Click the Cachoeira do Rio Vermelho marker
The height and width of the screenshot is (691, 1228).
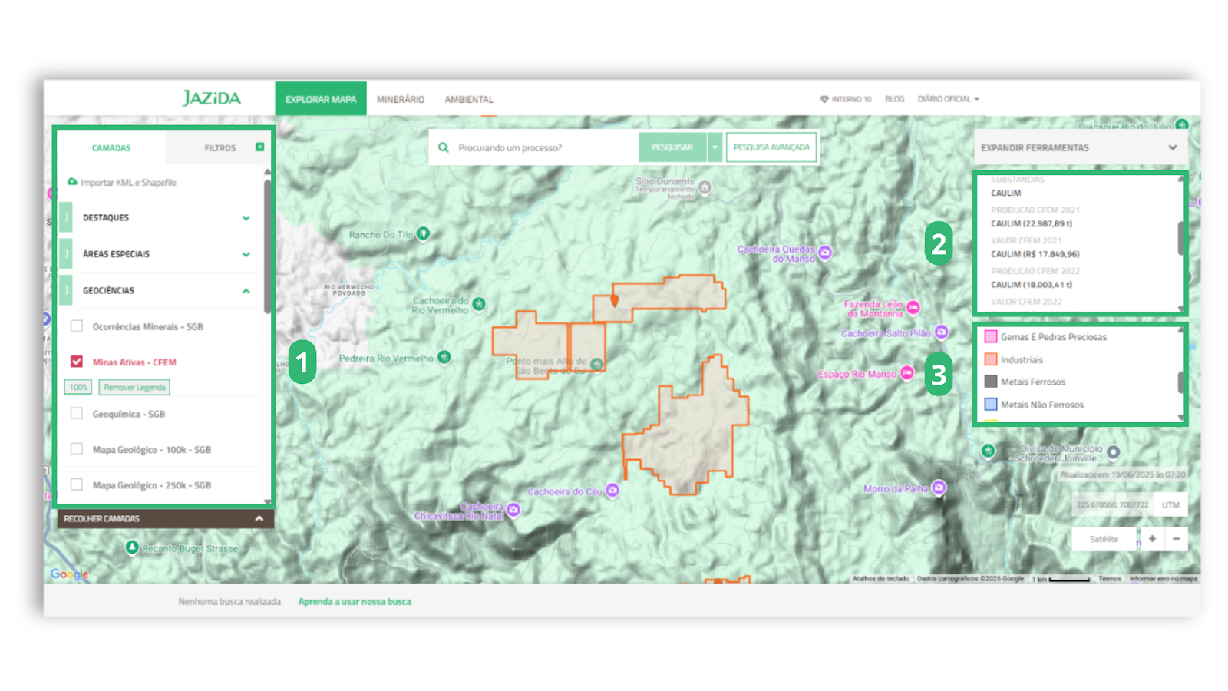coord(479,304)
